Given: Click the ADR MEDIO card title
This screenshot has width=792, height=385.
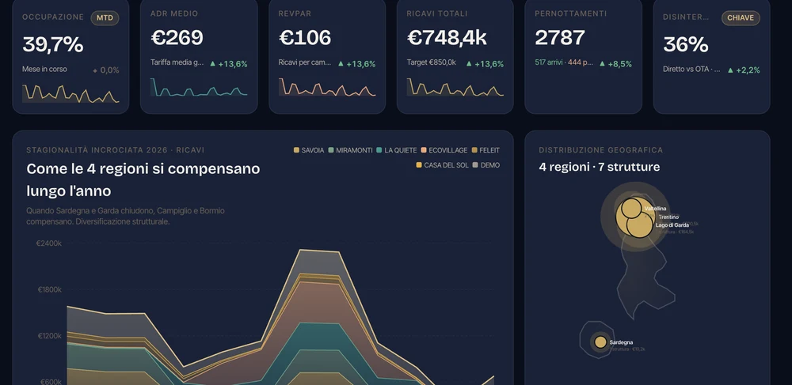Looking at the screenshot, I should 174,13.
